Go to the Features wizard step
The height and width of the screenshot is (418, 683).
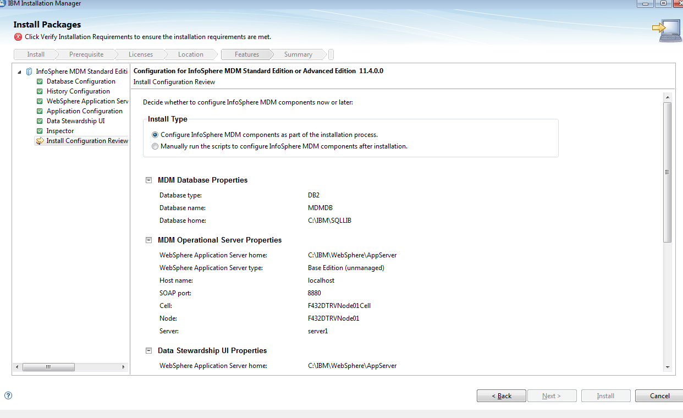click(x=247, y=54)
